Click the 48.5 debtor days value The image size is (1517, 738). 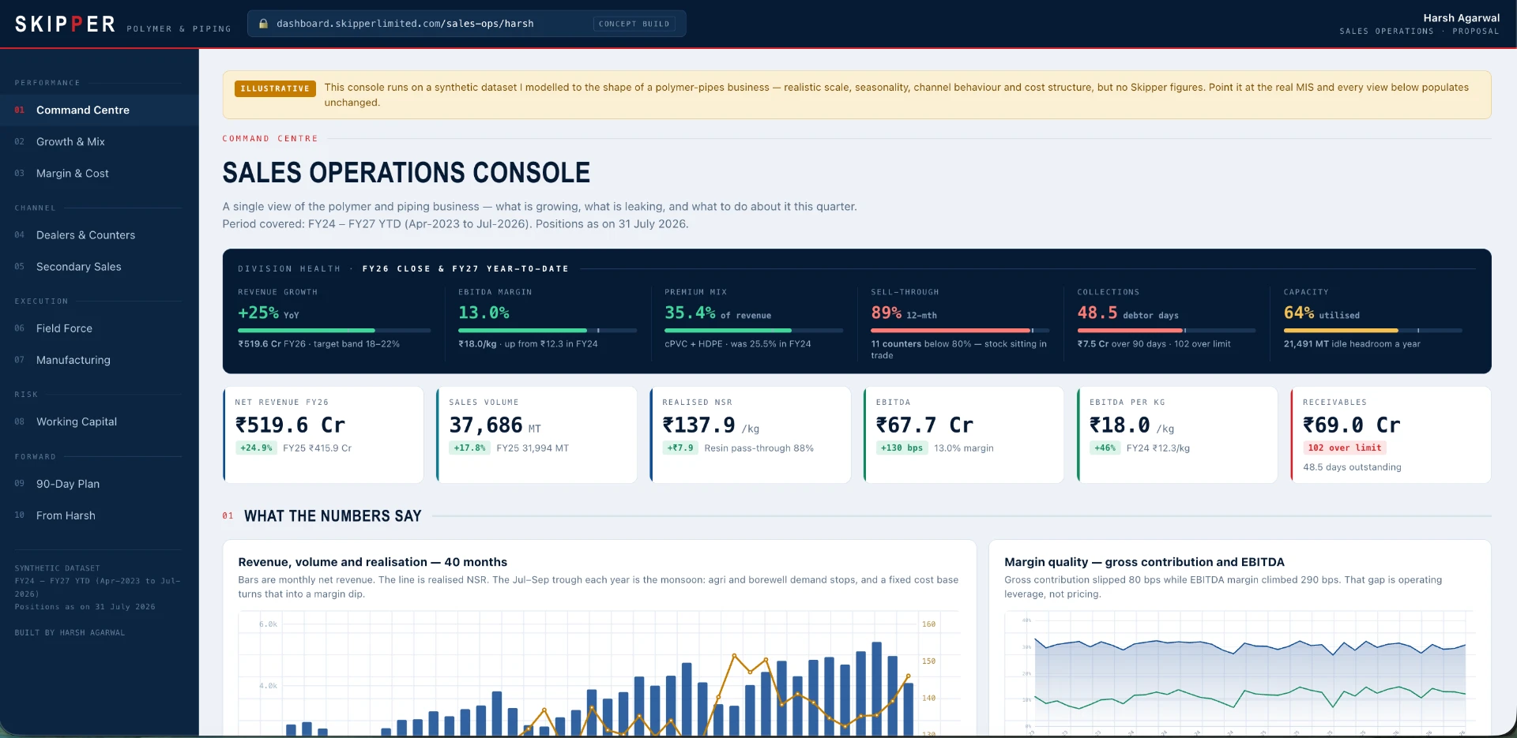click(x=1127, y=313)
